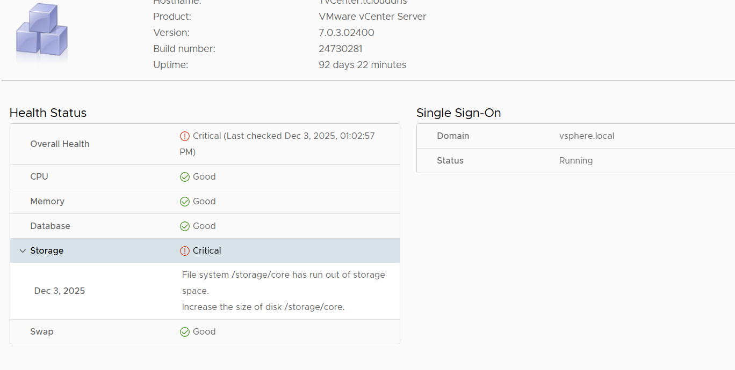Viewport: 735px width, 370px height.
Task: Click the Single Sign-On section heading
Action: point(459,113)
